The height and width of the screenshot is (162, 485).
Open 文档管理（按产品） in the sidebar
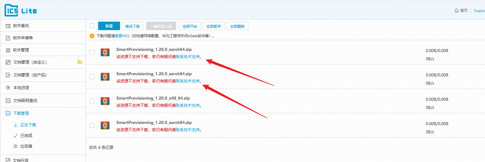[x=30, y=75]
